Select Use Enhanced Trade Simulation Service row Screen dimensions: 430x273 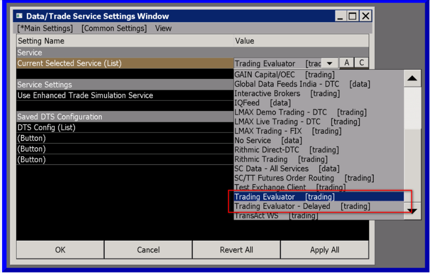pyautogui.click(x=125, y=95)
